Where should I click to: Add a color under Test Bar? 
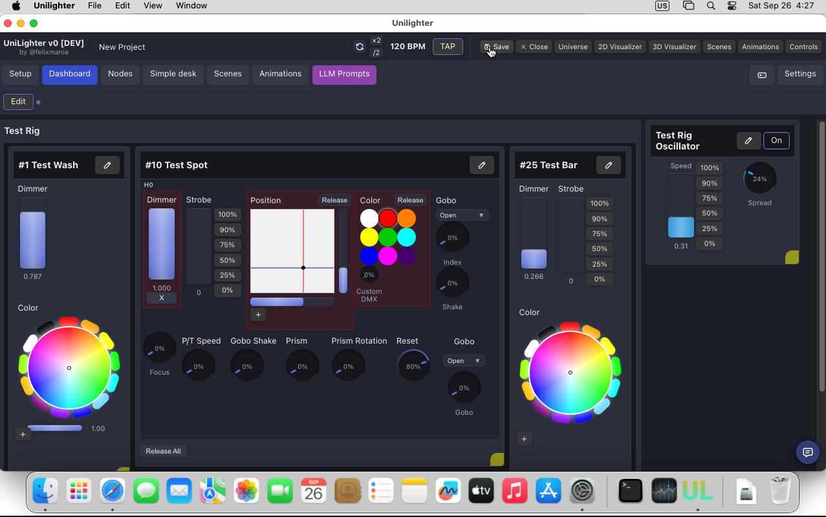(x=524, y=439)
